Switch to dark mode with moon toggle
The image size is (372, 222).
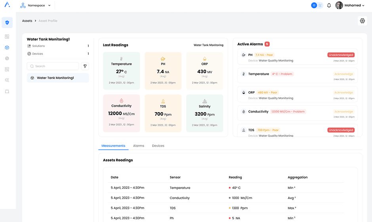click(x=320, y=6)
